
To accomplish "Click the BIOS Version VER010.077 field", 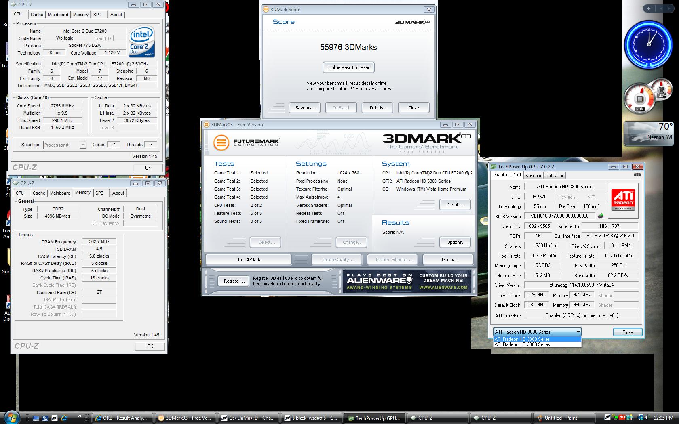I will pos(559,216).
